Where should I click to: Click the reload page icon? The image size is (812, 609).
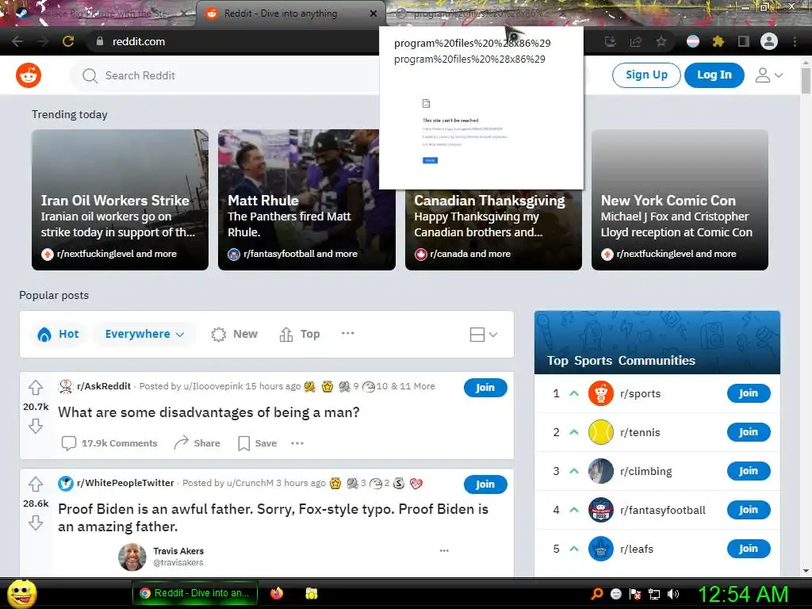point(68,41)
